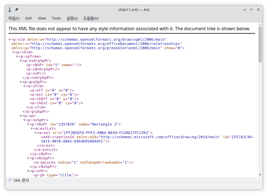Collapse the p:nvGrpSpPr node
Viewport: 268px width, 195px height.
point(21,61)
